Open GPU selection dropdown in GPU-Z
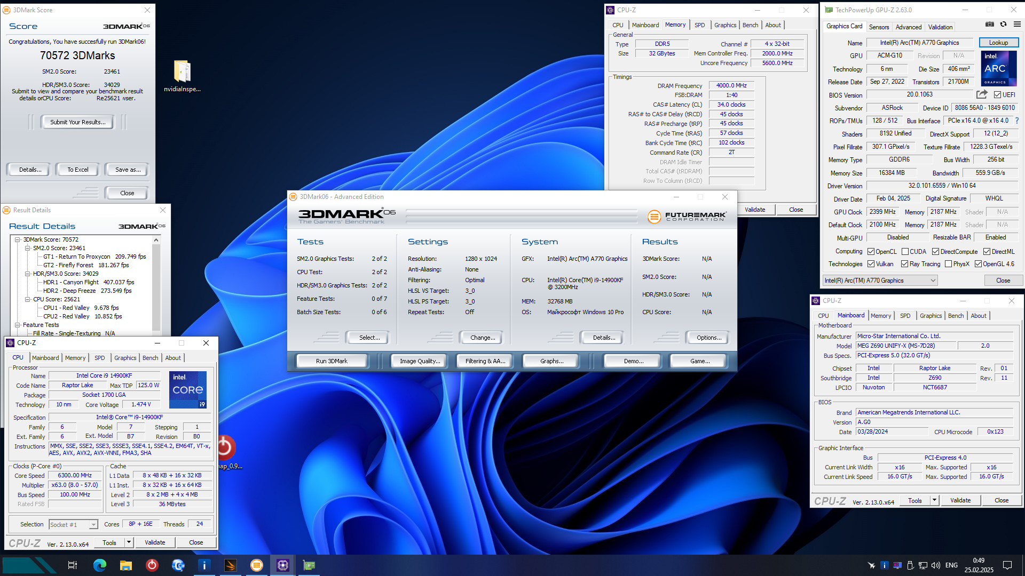Screen dimensions: 1025x576 [880, 281]
